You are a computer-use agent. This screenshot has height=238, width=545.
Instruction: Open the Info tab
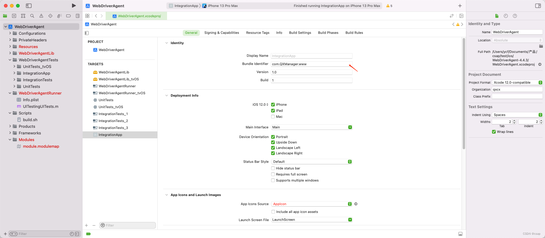pos(279,33)
